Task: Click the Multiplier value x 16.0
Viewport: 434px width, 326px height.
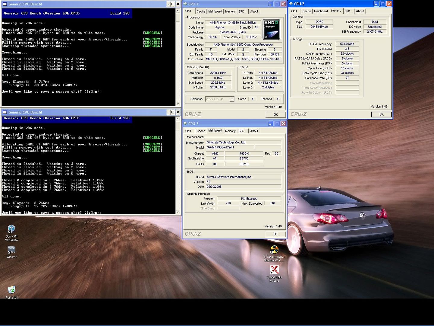Action: (218, 78)
